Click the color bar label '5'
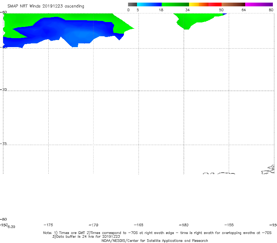This screenshot has height=243, width=277. pos(138,10)
